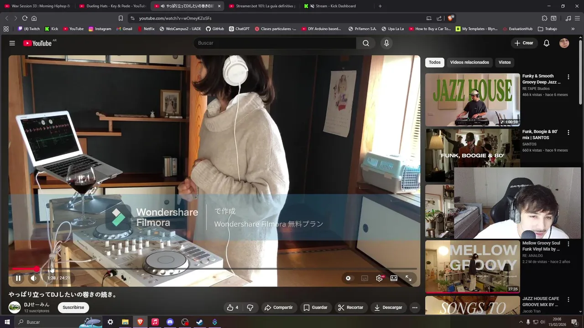The height and width of the screenshot is (328, 584).
Task: Save the video with Guardar
Action: pyautogui.click(x=315, y=307)
